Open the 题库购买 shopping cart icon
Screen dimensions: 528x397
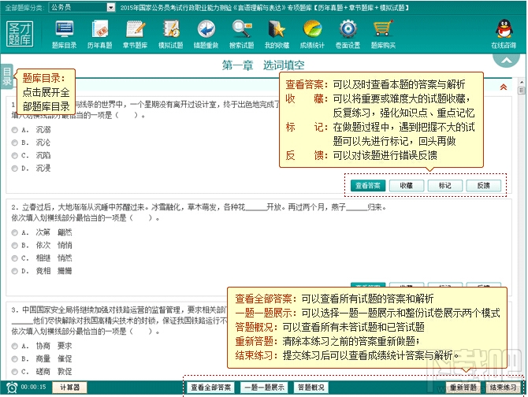point(383,34)
